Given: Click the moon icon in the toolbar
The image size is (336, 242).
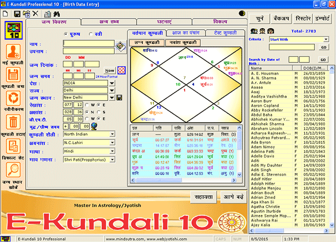Looking at the screenshot, I should coord(242,14).
